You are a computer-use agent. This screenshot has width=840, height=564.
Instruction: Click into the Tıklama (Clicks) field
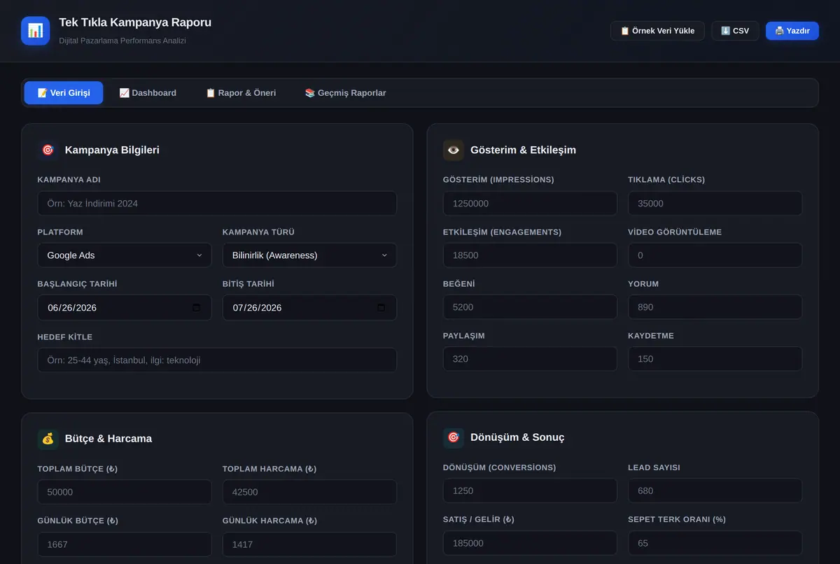pos(715,204)
